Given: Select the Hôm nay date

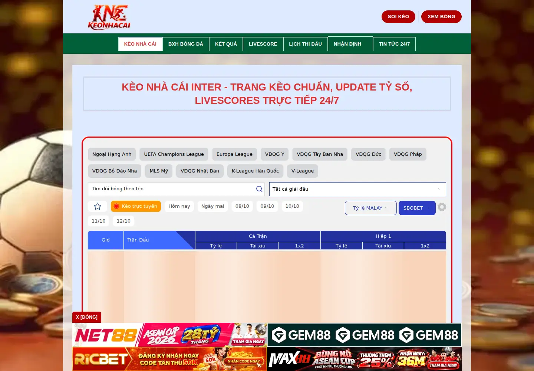Looking at the screenshot, I should [179, 206].
